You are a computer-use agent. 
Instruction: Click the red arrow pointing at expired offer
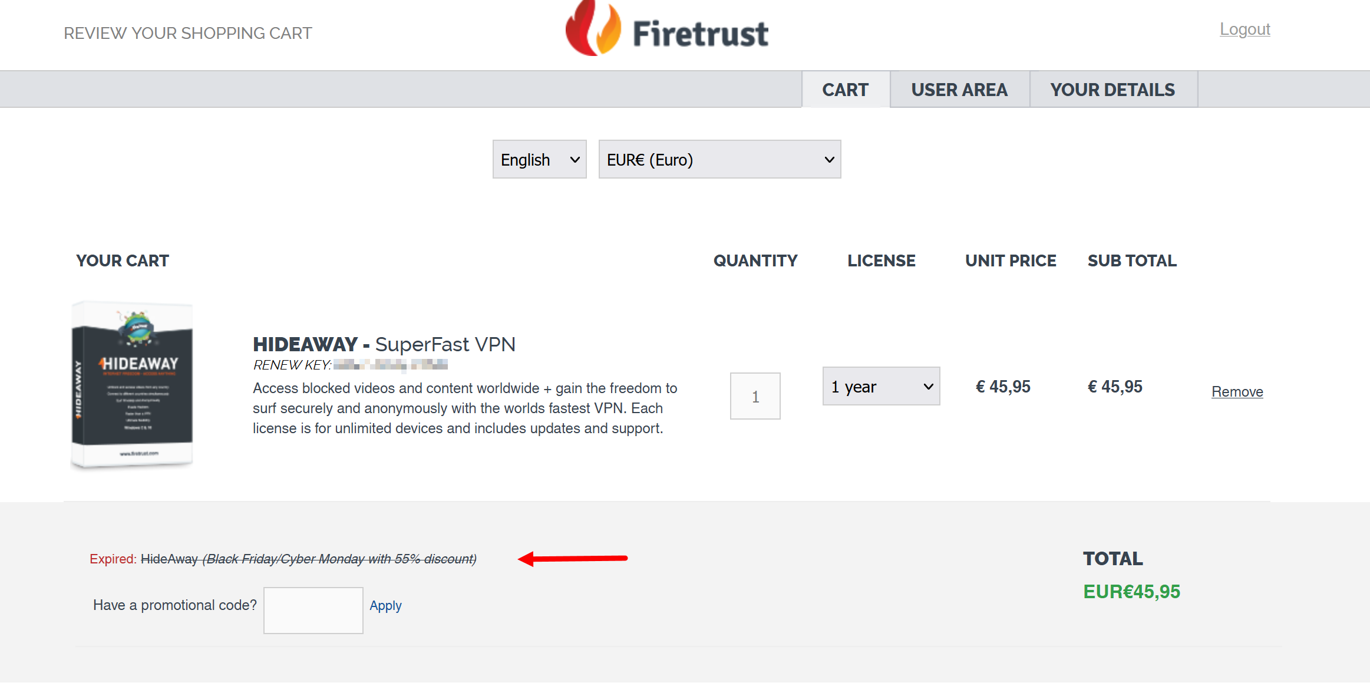572,558
